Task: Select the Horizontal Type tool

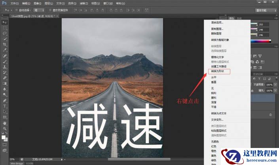Action: (x=5, y=106)
